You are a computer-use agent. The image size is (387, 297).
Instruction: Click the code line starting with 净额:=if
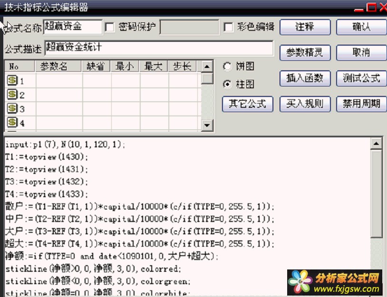112,256
